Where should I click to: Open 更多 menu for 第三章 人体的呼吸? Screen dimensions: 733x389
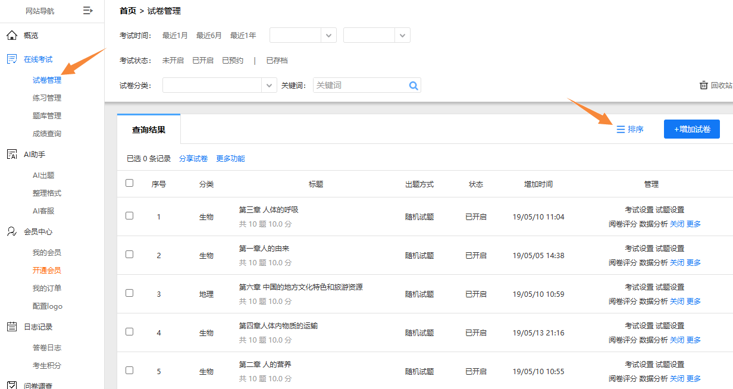694,224
